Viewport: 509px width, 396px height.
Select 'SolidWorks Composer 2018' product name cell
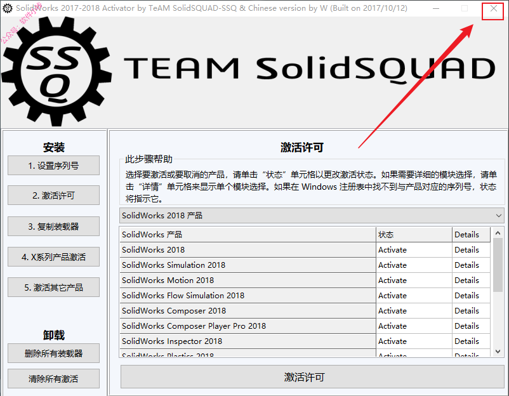tap(248, 311)
